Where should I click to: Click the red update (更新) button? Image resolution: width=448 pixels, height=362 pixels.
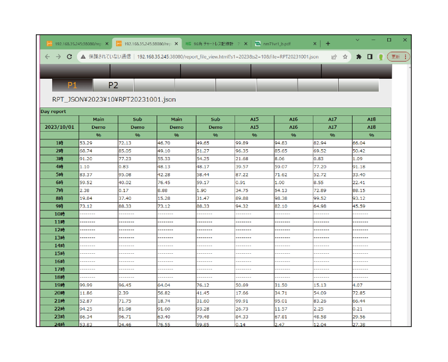click(x=398, y=57)
